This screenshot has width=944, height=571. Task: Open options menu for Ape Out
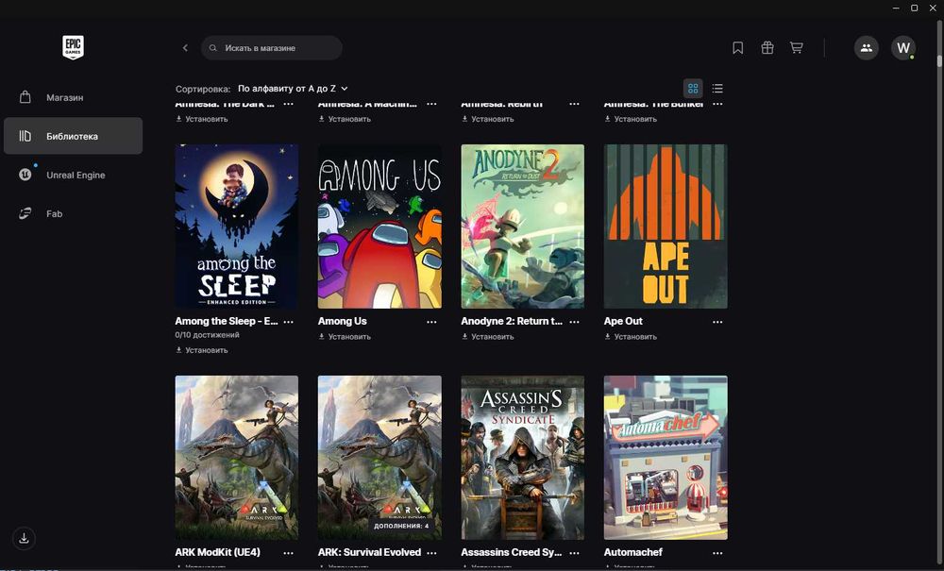point(717,322)
